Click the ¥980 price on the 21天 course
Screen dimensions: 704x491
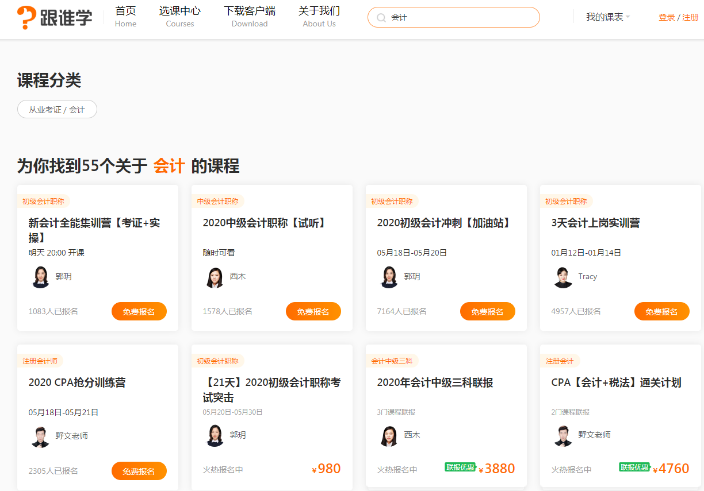(x=327, y=468)
